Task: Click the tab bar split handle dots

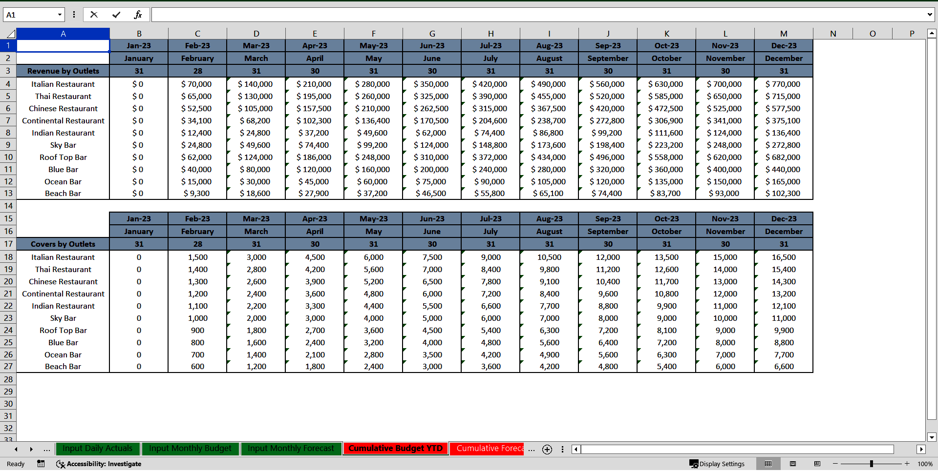Action: (562, 449)
